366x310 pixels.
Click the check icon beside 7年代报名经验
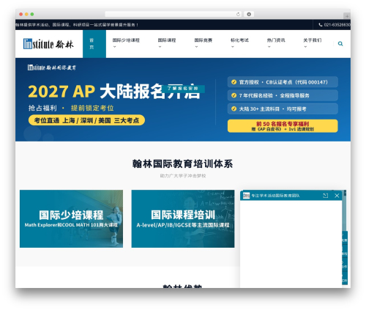pyautogui.click(x=234, y=95)
